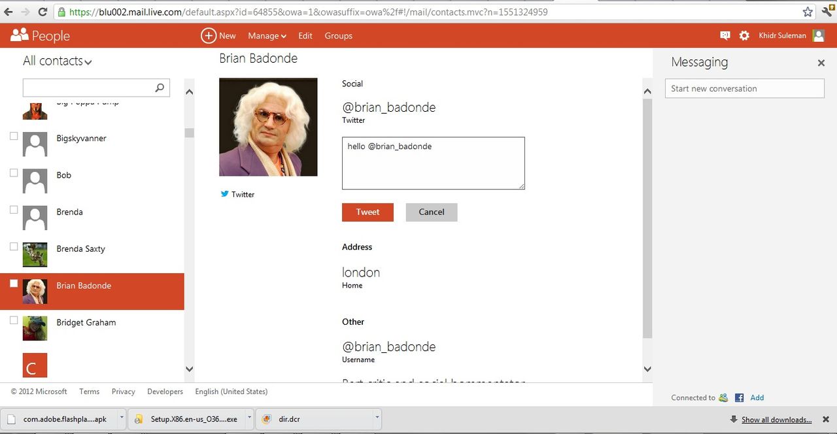Open the dir.dcr downloaded file
837x434 pixels.
click(315, 419)
